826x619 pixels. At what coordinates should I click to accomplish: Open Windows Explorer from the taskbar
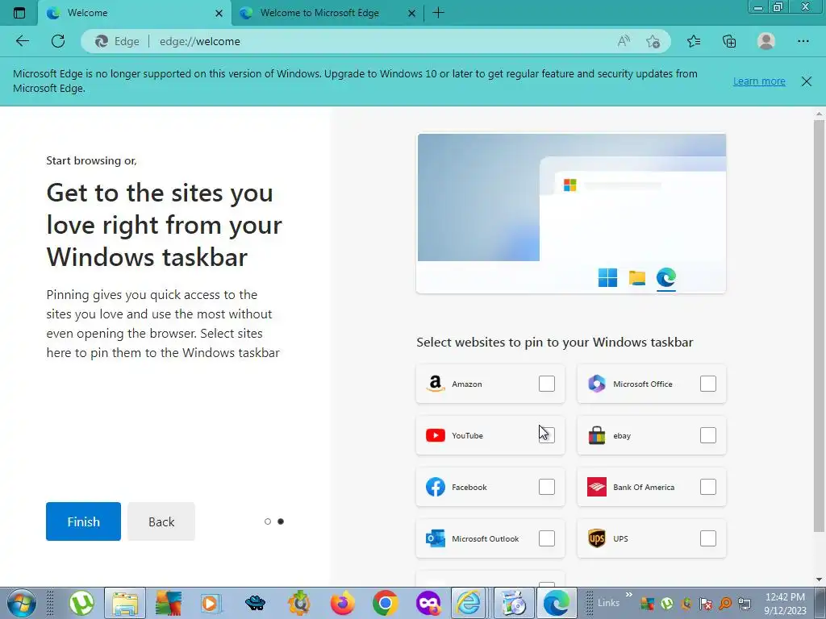(125, 603)
